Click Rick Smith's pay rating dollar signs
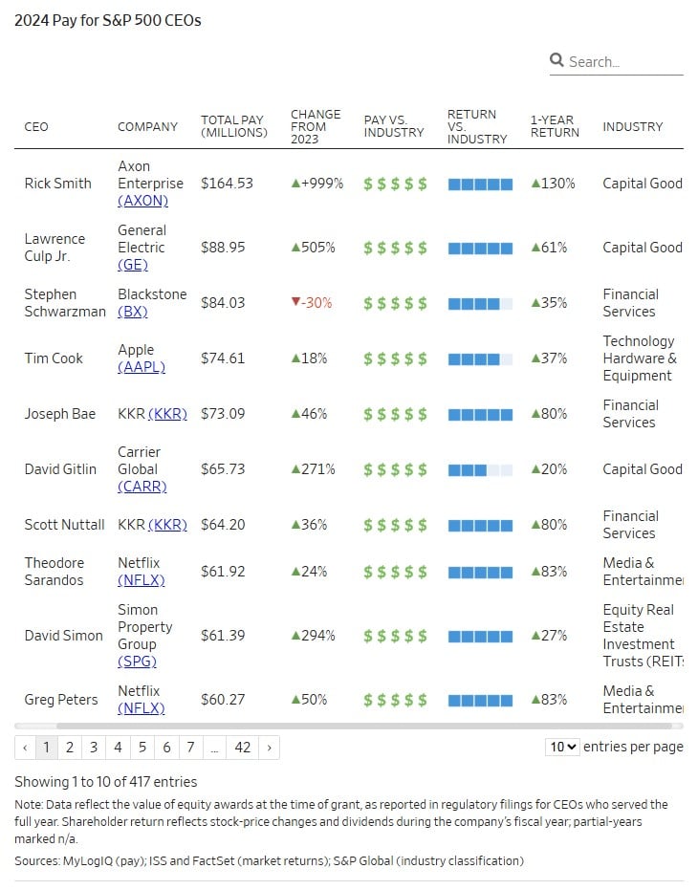 pyautogui.click(x=395, y=184)
